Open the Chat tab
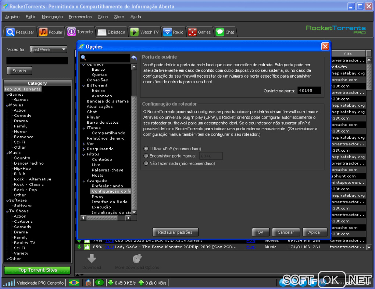The image size is (375, 289). coord(225,32)
